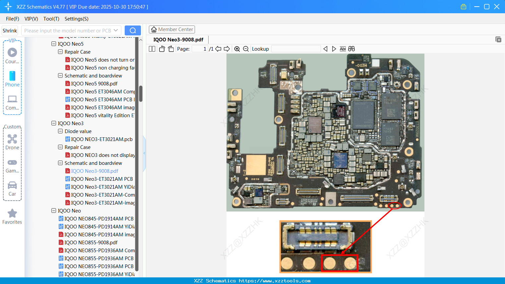Select the Computer category
505x284 pixels.
tap(12, 102)
